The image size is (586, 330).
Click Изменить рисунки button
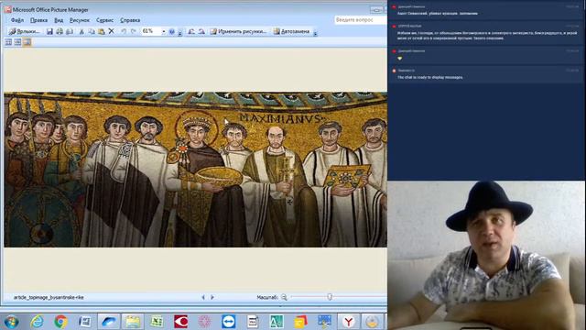pos(238,31)
